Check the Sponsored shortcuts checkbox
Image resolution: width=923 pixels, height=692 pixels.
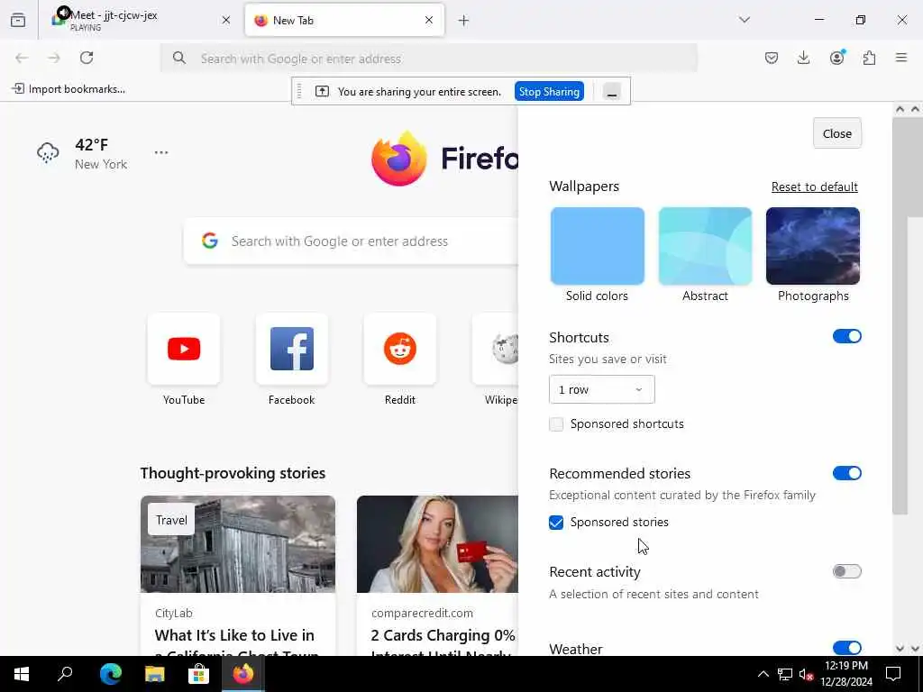556,424
